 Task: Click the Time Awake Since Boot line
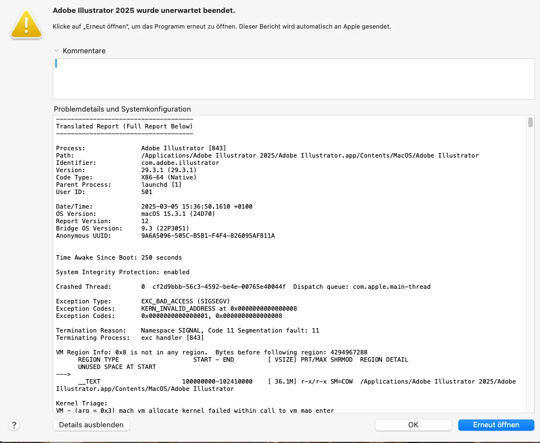pyautogui.click(x=119, y=257)
